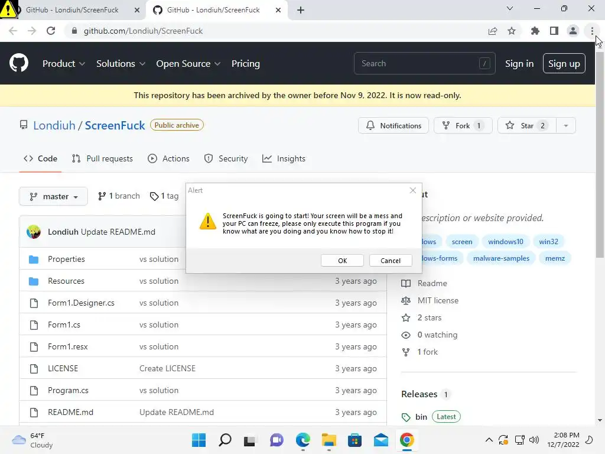605x454 pixels.
Task: Click Cancel in the Alert dialog
Action: click(x=391, y=261)
